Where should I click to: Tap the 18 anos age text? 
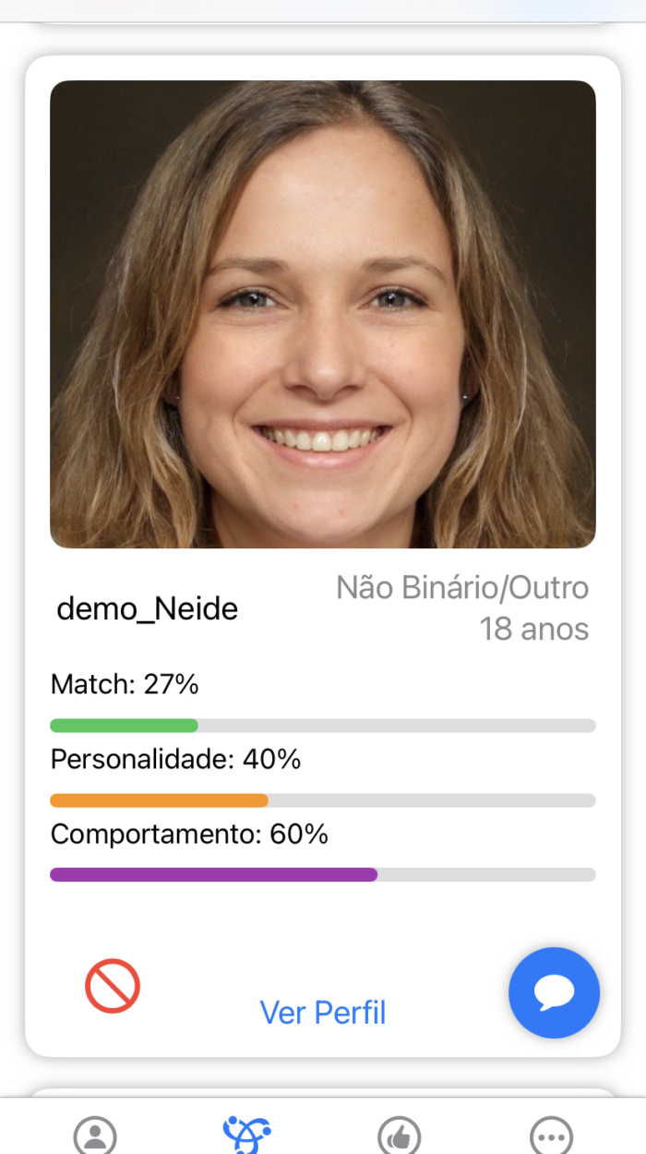tap(533, 629)
